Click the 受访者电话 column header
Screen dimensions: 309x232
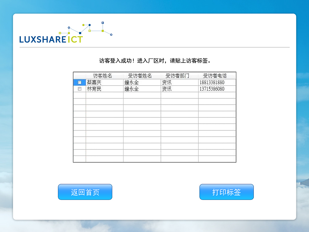coord(217,76)
